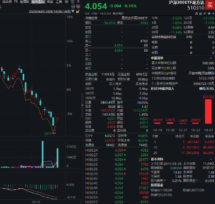The width and height of the screenshot is (215, 204).
Task: Click the 通 badge next to pencil icon
Action: 196,14
